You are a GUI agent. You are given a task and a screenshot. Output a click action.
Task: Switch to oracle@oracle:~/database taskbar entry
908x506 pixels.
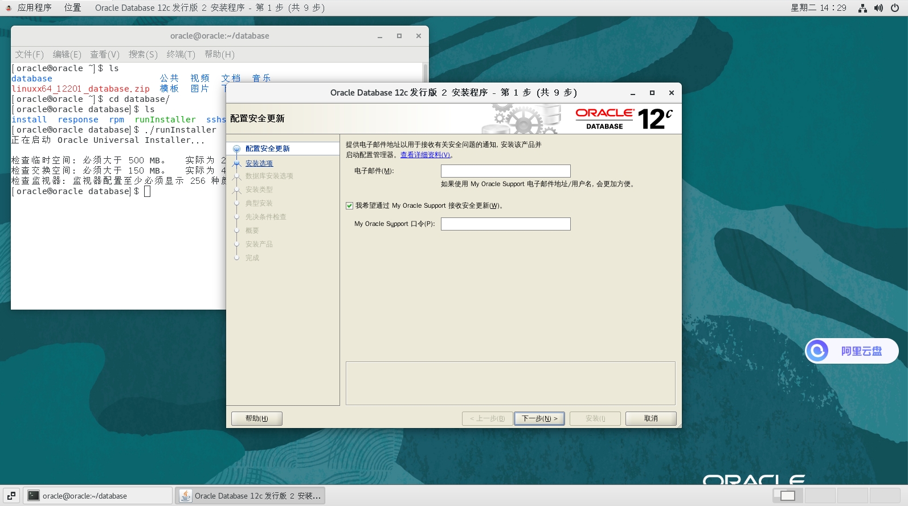click(97, 496)
